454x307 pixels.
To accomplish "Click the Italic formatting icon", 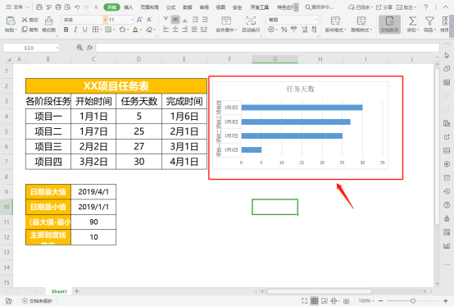I will pos(75,30).
